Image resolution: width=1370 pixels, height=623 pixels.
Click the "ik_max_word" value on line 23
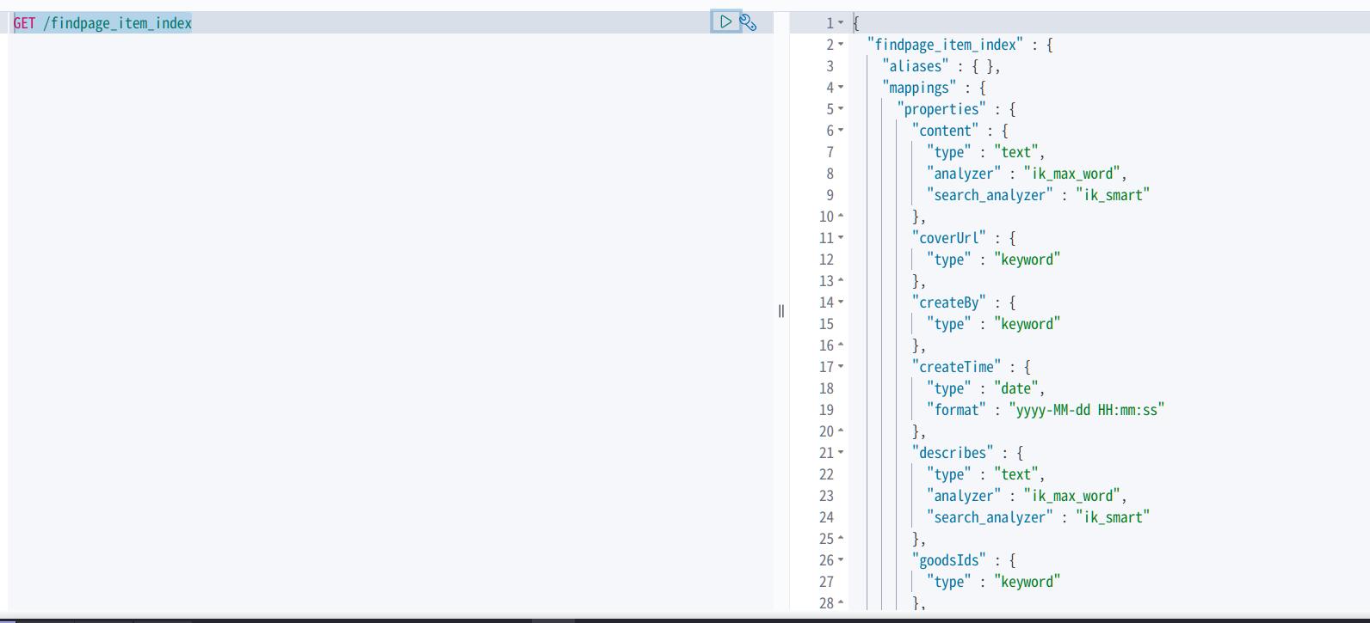(x=1071, y=496)
